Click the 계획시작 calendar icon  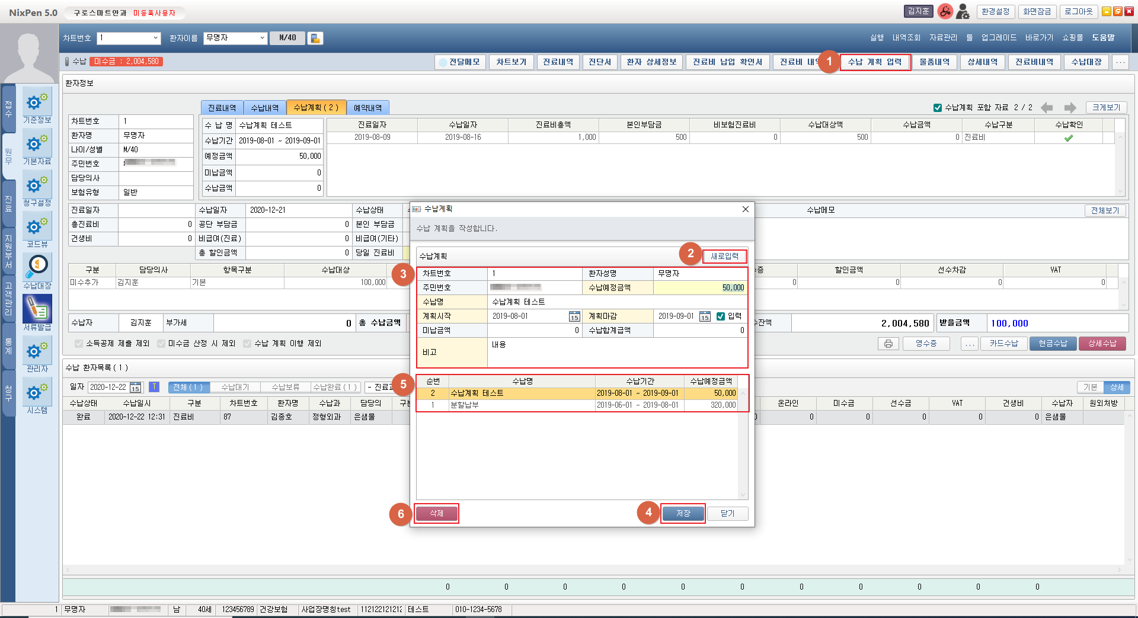click(574, 316)
